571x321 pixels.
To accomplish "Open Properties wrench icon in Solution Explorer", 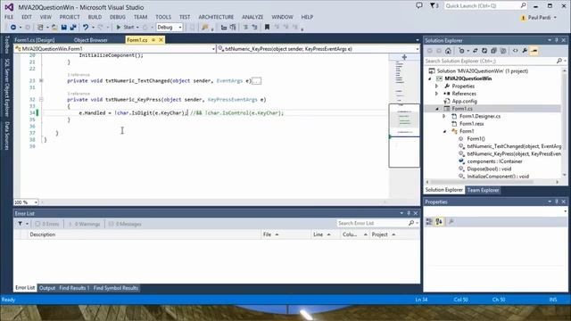I will 525,51.
